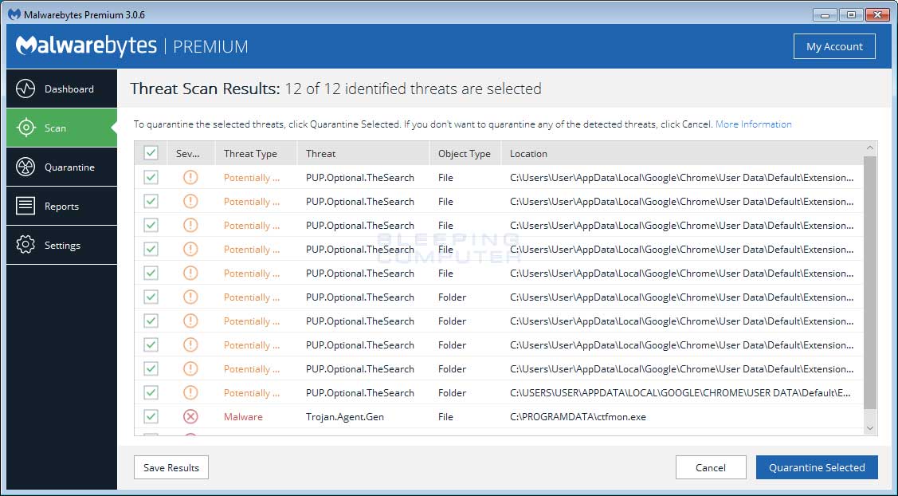Screen dimensions: 898x496
Task: Uncheck the second Folder row checkbox
Action: 151,321
